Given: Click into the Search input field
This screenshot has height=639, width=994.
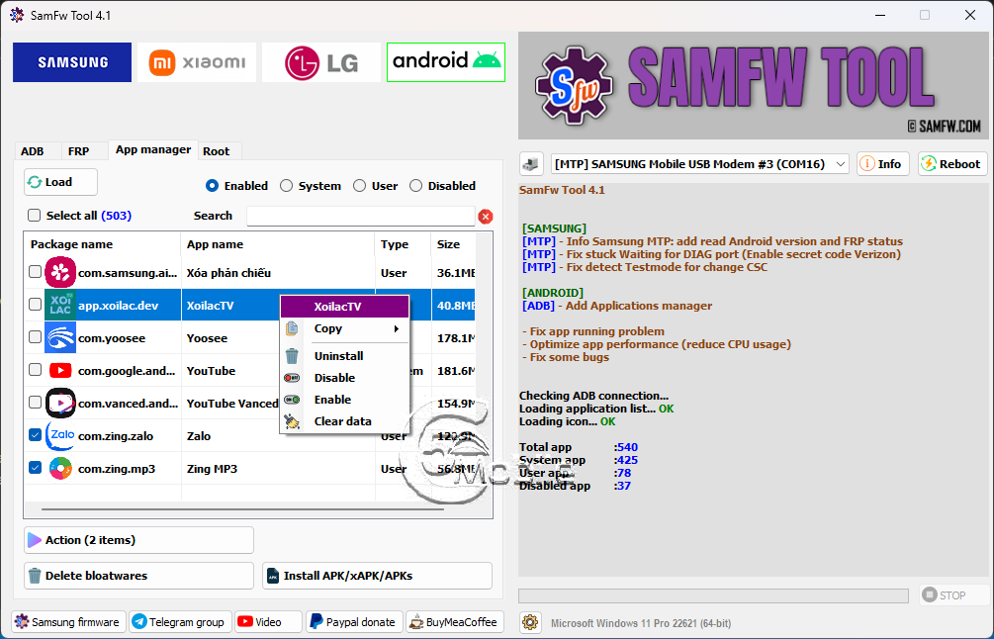Looking at the screenshot, I should (361, 217).
